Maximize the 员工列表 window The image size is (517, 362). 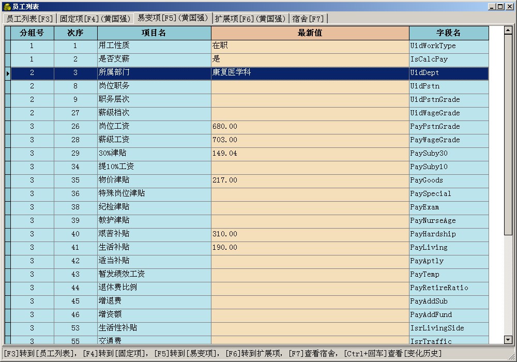tap(499, 6)
